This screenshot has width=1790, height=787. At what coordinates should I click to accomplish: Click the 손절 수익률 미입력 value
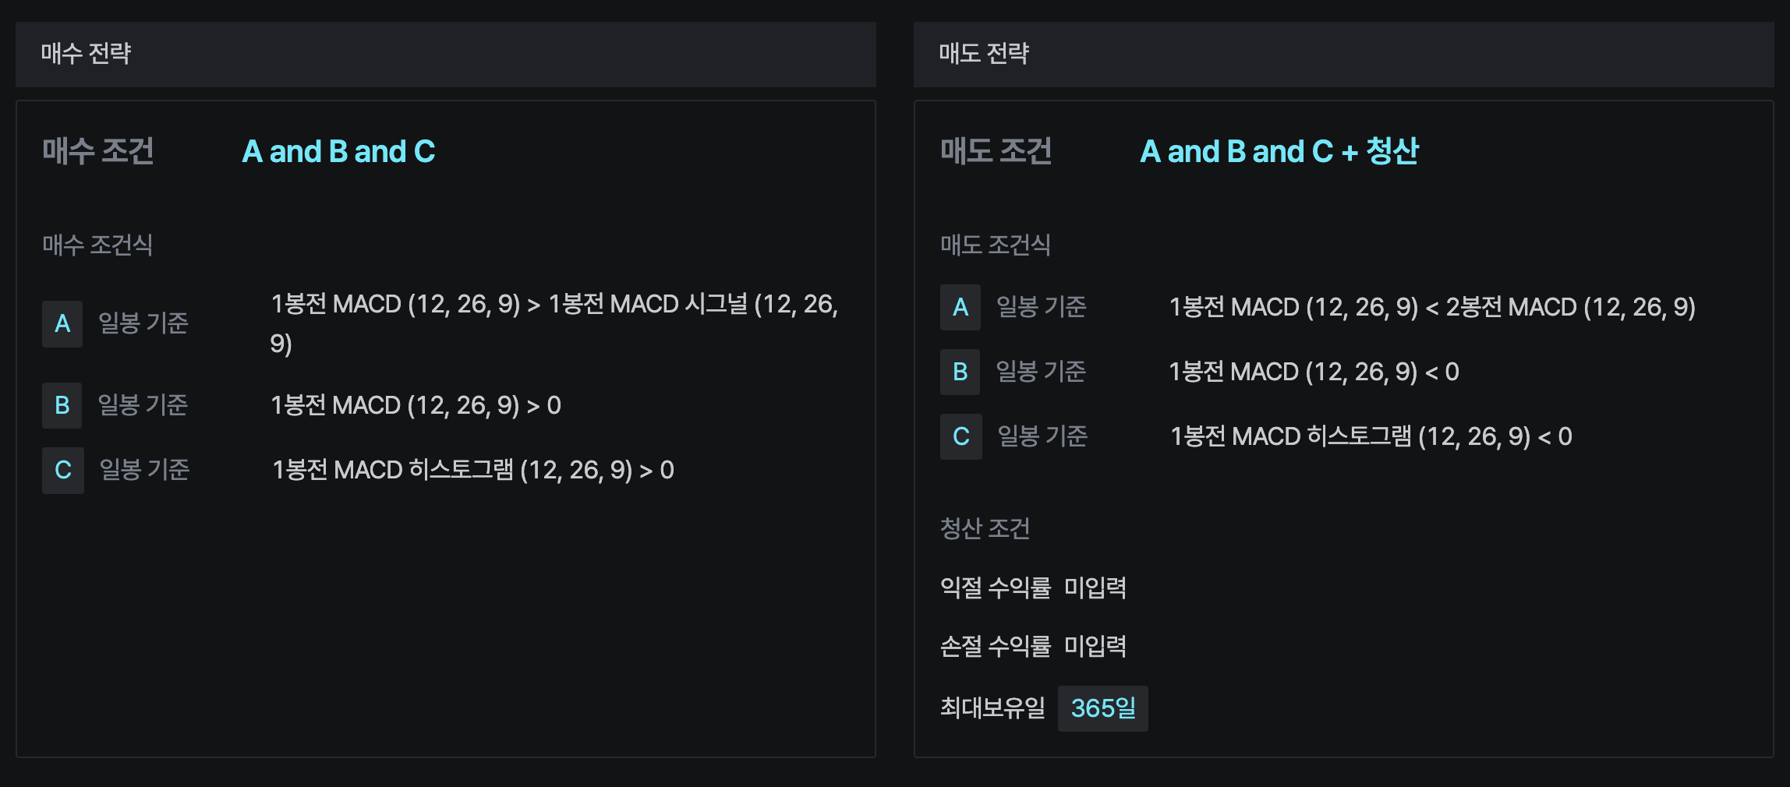(1095, 646)
